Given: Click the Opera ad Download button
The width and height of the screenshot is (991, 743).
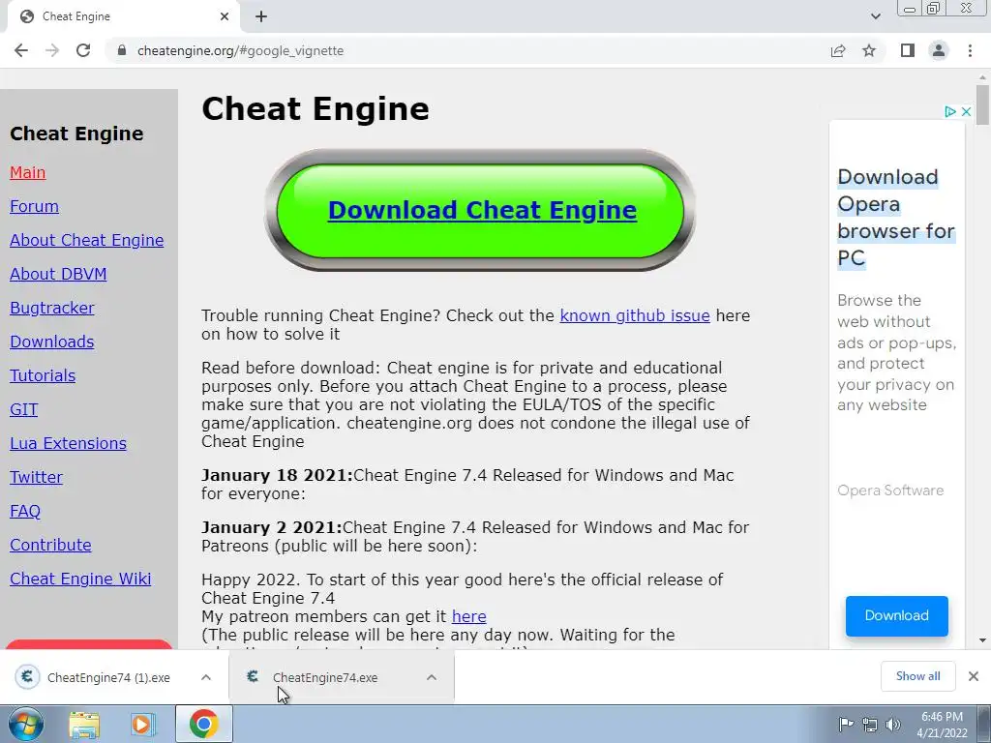Looking at the screenshot, I should tap(897, 615).
